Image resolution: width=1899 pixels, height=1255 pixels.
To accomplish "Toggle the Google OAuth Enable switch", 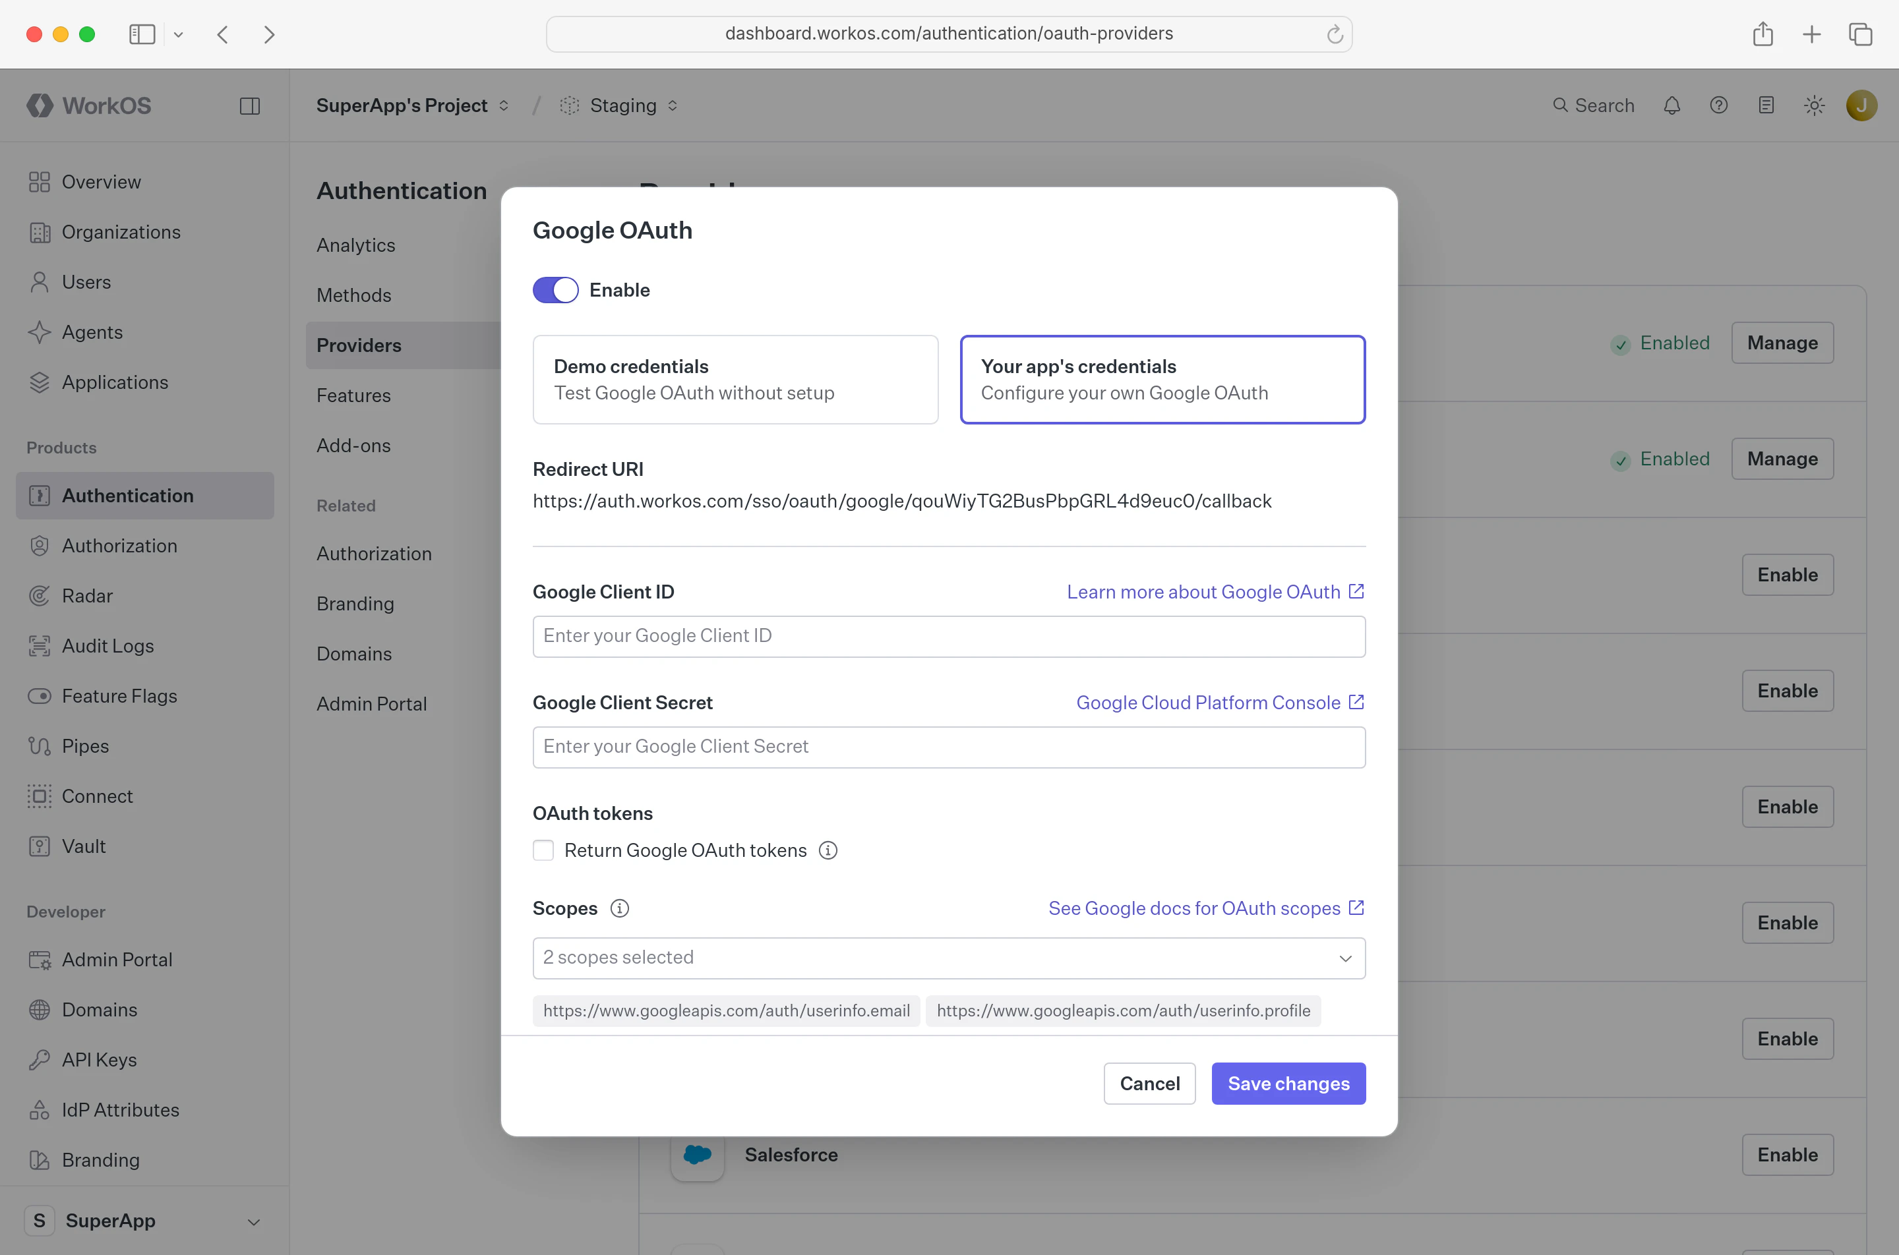I will tap(555, 290).
